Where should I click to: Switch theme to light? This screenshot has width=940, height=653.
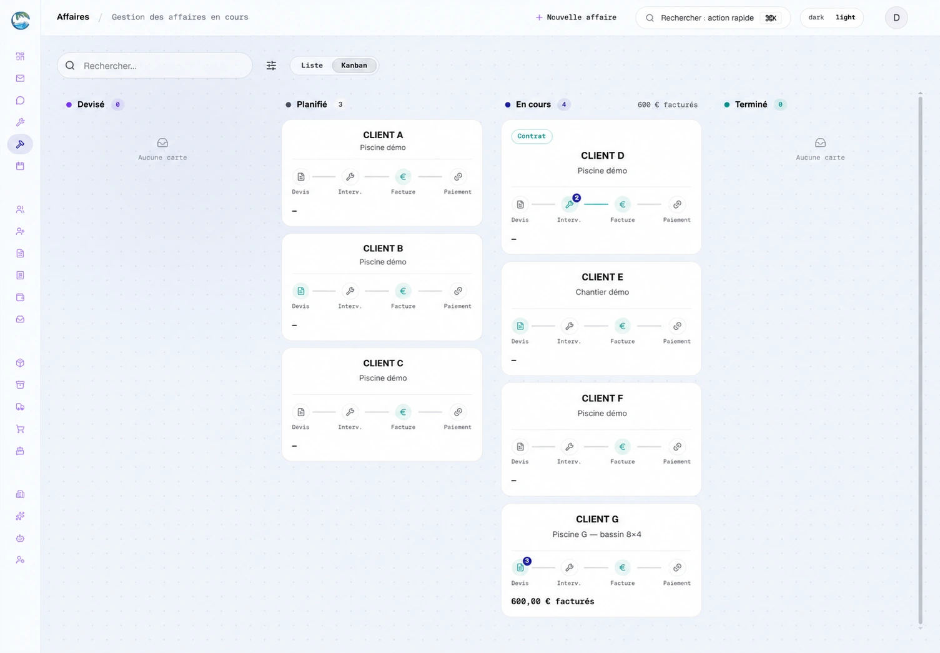point(845,17)
